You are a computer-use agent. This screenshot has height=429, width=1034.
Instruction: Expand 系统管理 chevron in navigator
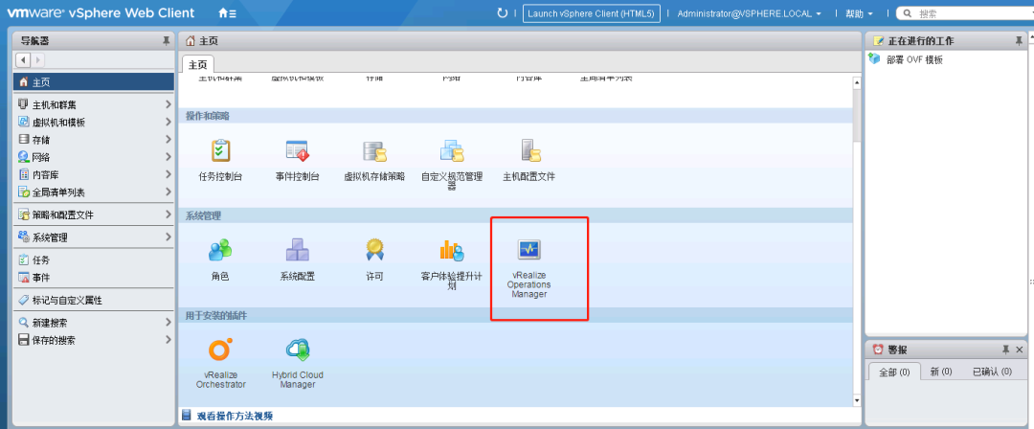[x=169, y=237]
